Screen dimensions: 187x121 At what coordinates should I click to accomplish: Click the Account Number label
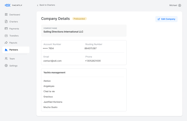point(52,44)
